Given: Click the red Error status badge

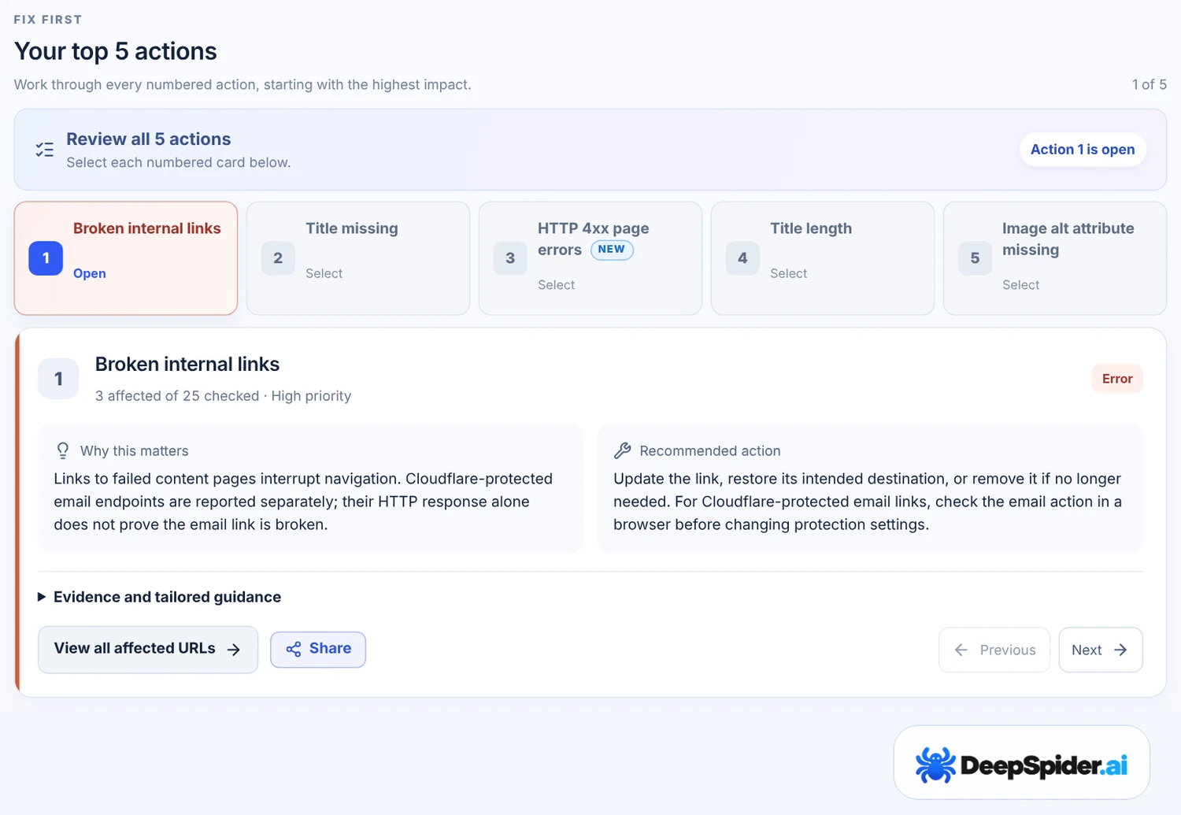Looking at the screenshot, I should coord(1117,379).
